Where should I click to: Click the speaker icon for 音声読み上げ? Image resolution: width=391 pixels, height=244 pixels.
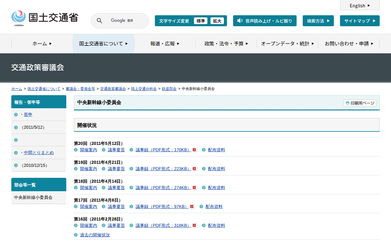[x=240, y=21]
